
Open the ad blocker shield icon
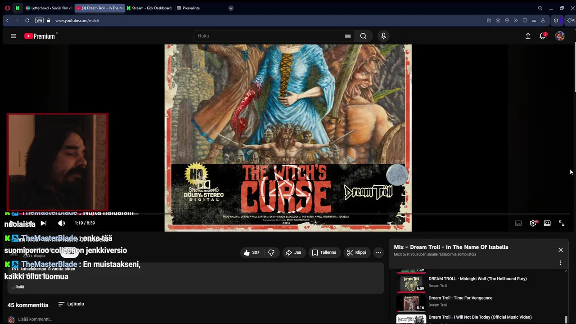point(507,20)
